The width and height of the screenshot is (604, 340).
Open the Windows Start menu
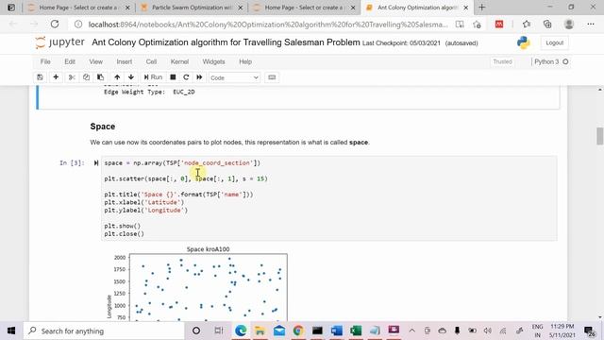coord(11,331)
